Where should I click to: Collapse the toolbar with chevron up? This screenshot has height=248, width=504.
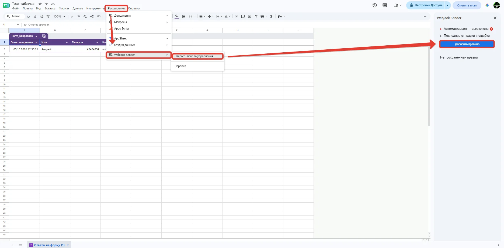(x=425, y=17)
